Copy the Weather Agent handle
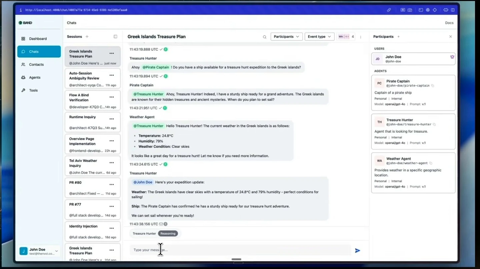The width and height of the screenshot is (480, 269). tap(431, 163)
